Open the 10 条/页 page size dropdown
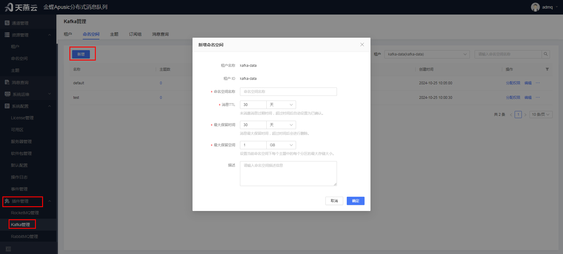 tap(541, 115)
